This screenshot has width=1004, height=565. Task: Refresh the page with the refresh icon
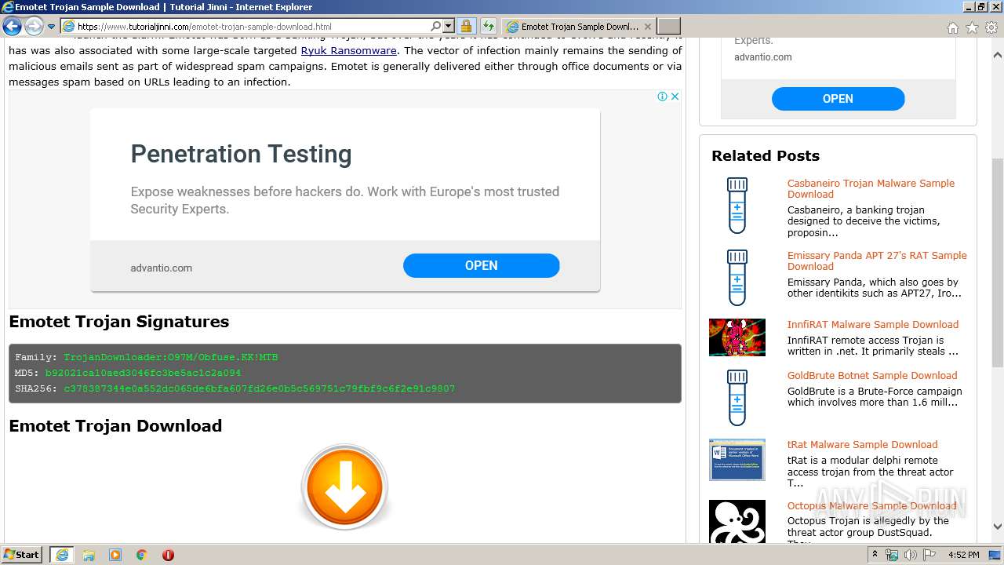[x=489, y=27]
